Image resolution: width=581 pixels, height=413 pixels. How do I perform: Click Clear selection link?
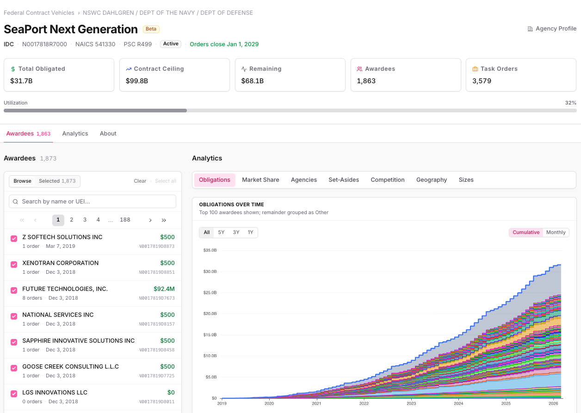click(x=140, y=181)
